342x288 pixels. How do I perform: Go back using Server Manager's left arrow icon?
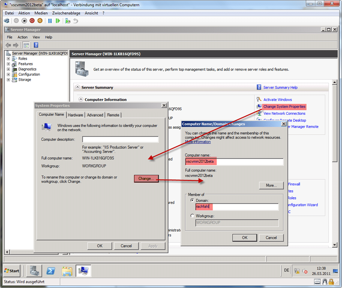point(8,45)
